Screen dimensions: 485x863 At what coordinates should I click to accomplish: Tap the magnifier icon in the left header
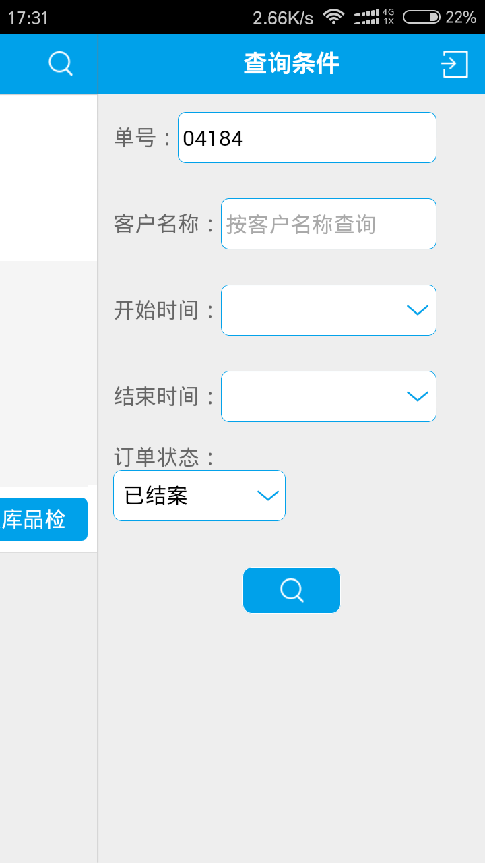click(61, 64)
